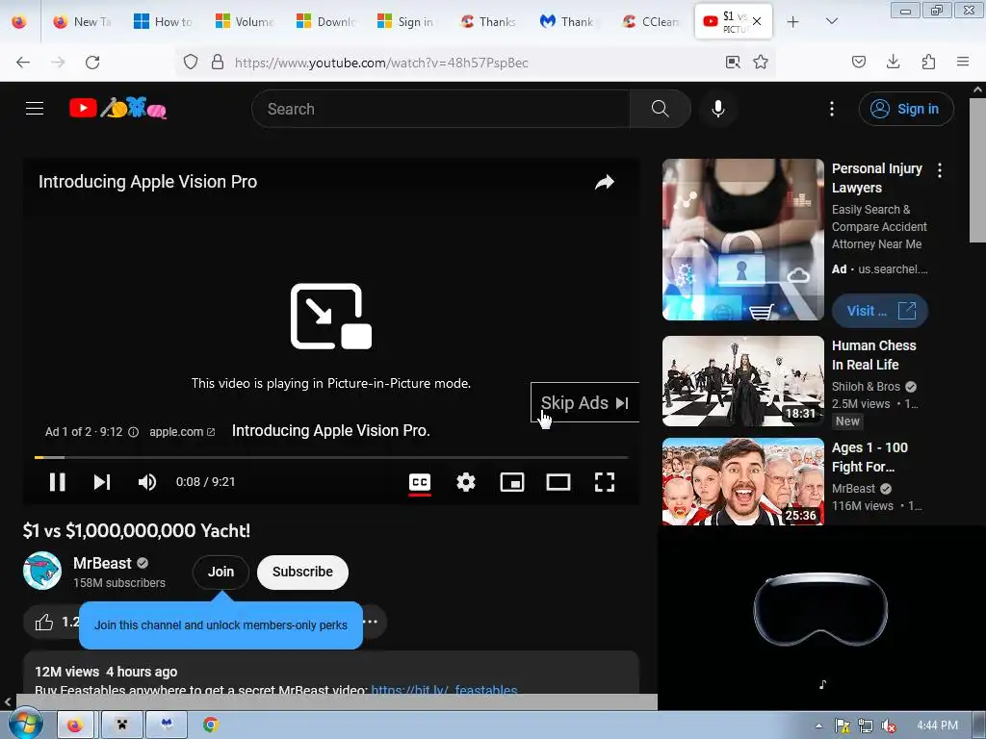This screenshot has width=986, height=739.
Task: Pause the video with the pause button
Action: pos(57,482)
